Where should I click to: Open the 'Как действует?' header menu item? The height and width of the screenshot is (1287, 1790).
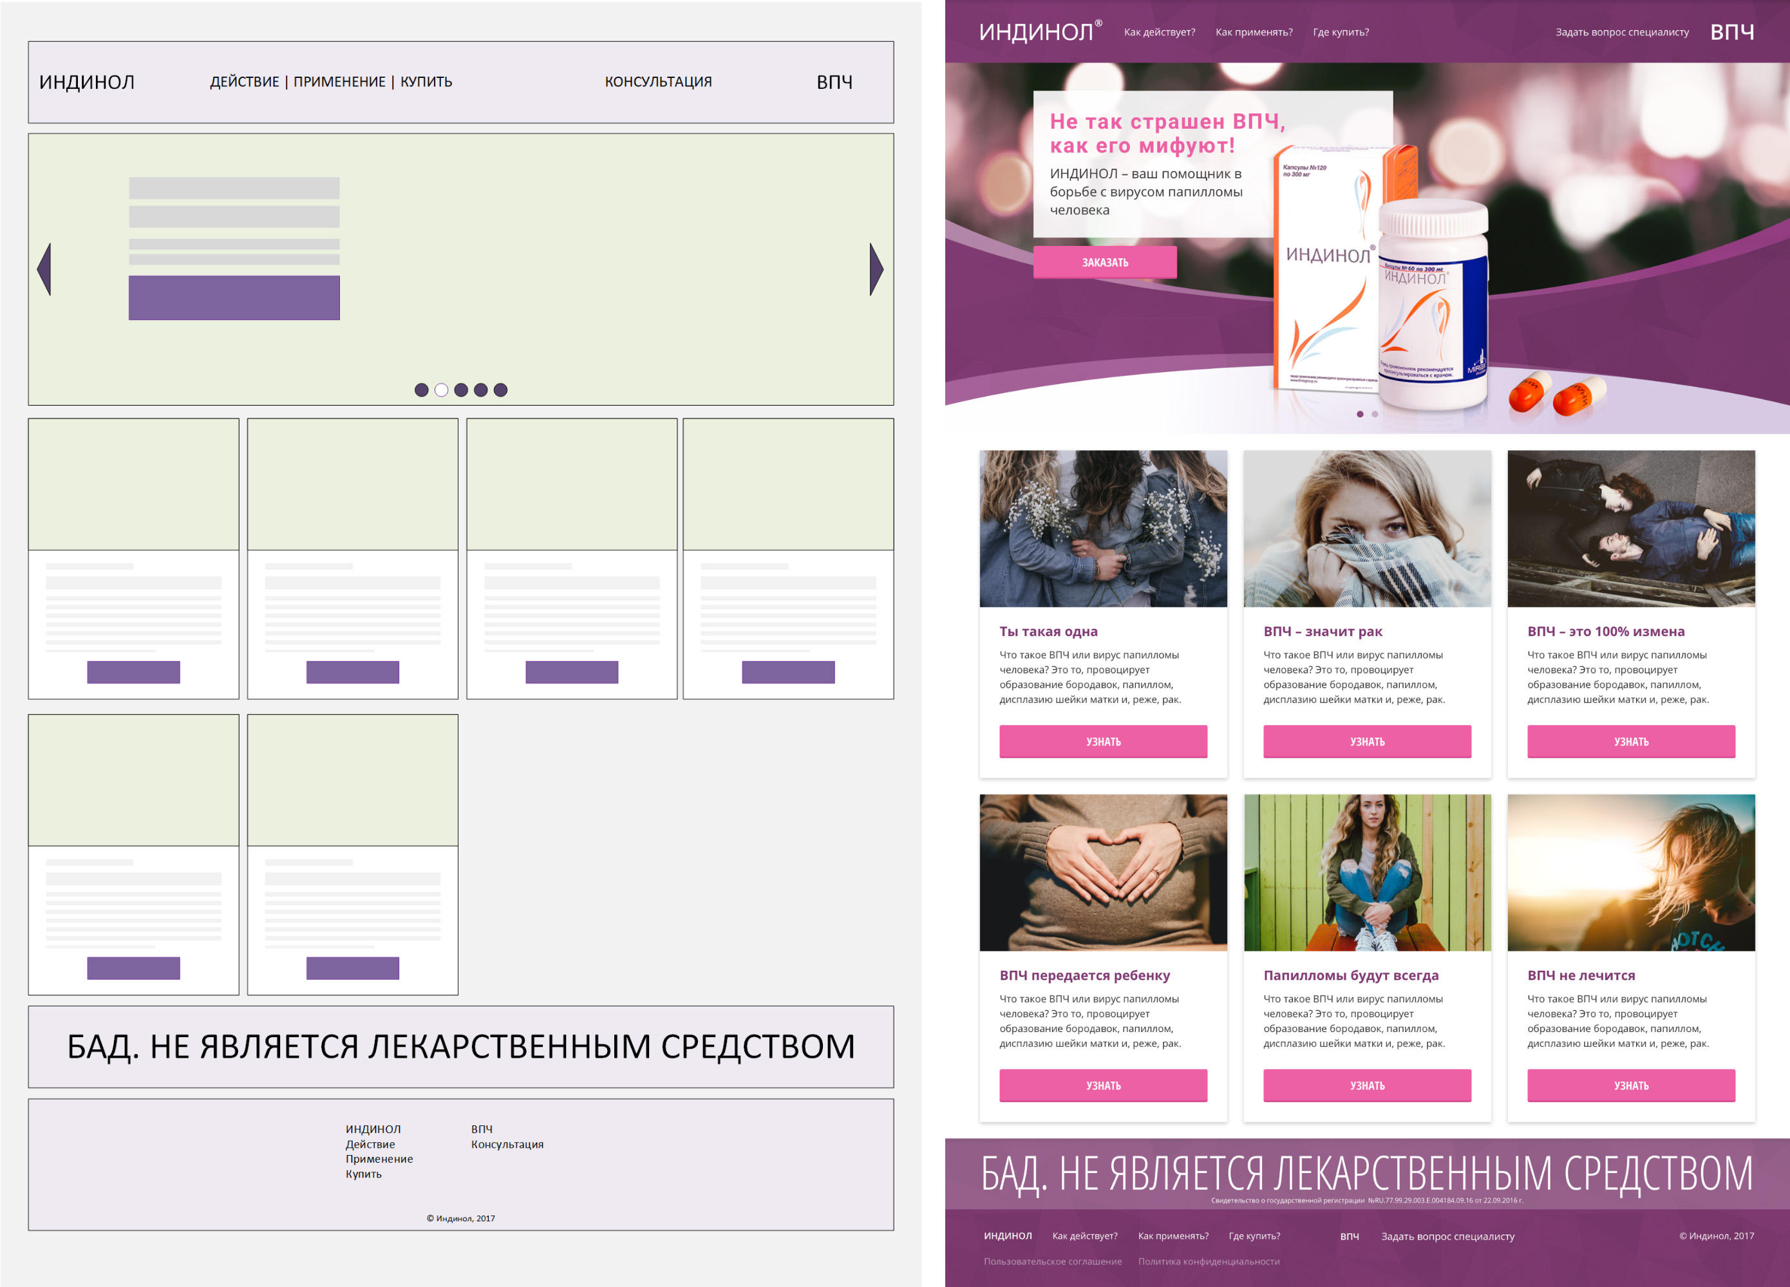(x=1160, y=32)
